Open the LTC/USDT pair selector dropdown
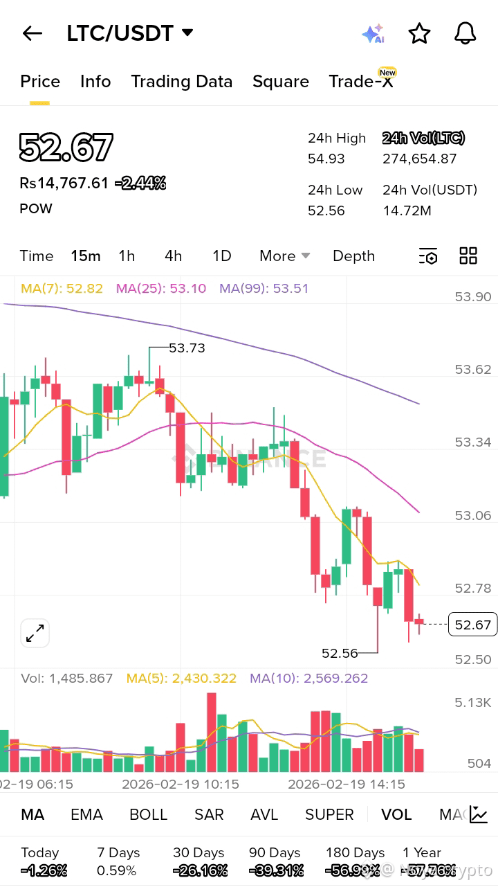The height and width of the screenshot is (887, 498). 130,33
